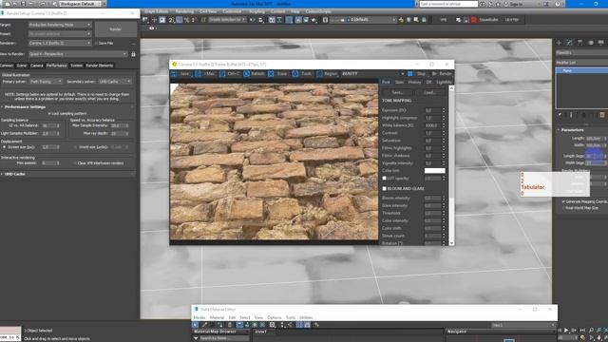Open the View to Render dropdown
Image resolution: width=608 pixels, height=342 pixels.
tap(78, 54)
